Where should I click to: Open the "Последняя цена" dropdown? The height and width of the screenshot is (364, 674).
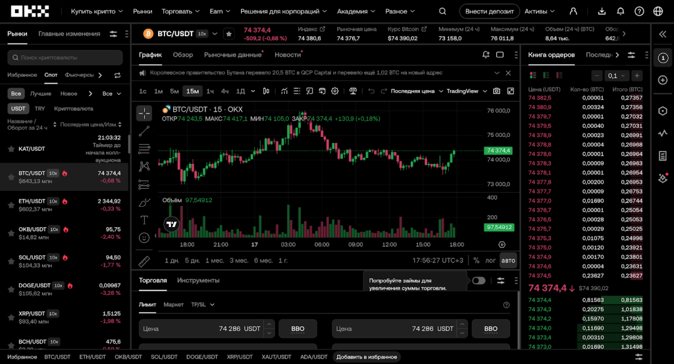pyautogui.click(x=417, y=91)
